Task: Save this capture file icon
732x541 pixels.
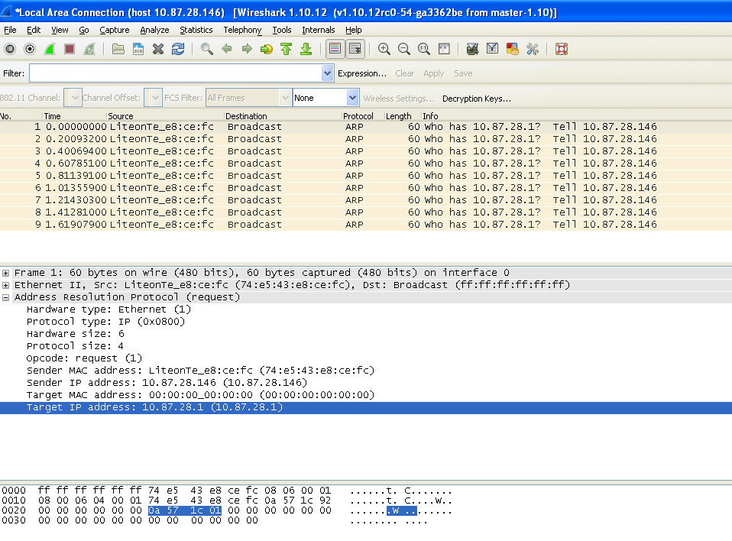Action: (138, 49)
